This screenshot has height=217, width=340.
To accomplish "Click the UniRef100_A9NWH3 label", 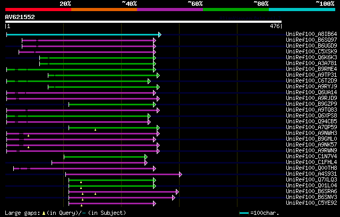I will pos(311,133).
